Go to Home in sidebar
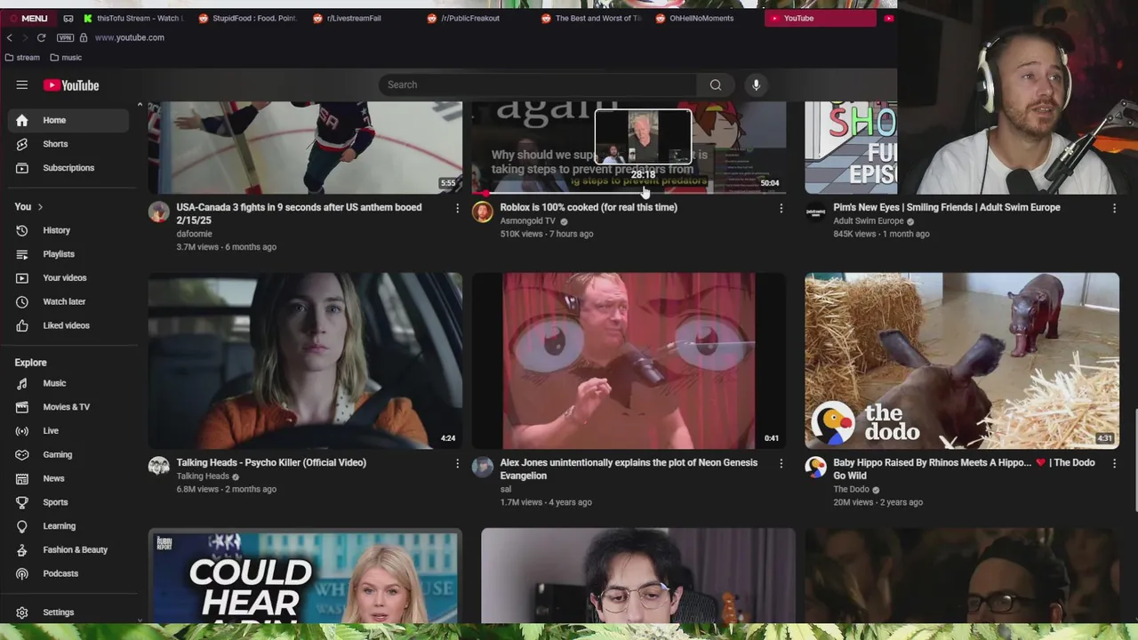The image size is (1138, 640). click(x=68, y=120)
